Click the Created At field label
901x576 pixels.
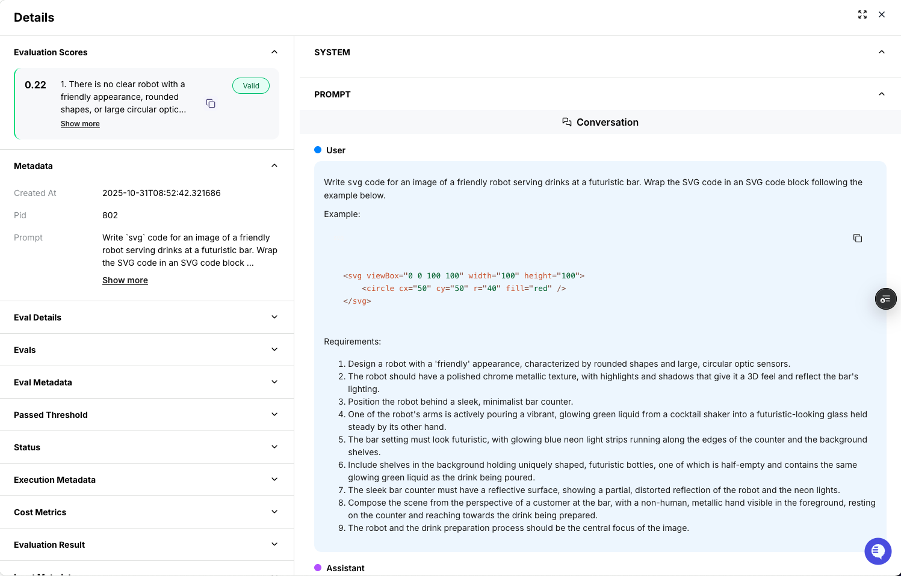[35, 193]
